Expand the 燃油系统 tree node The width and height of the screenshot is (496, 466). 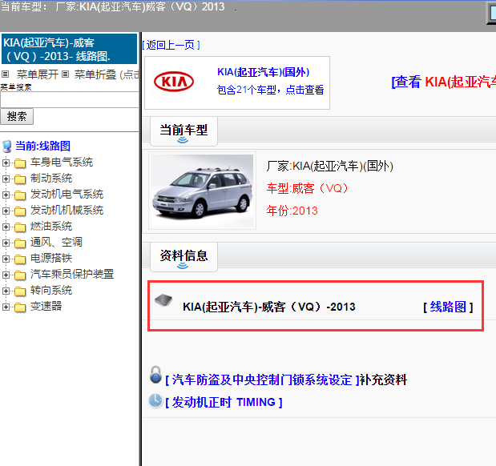click(6, 227)
